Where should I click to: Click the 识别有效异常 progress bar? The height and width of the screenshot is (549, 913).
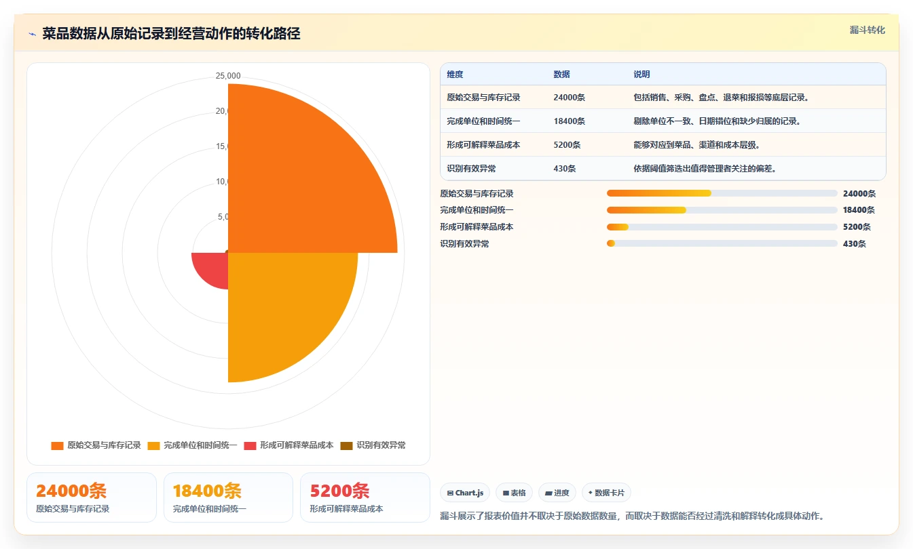point(722,243)
